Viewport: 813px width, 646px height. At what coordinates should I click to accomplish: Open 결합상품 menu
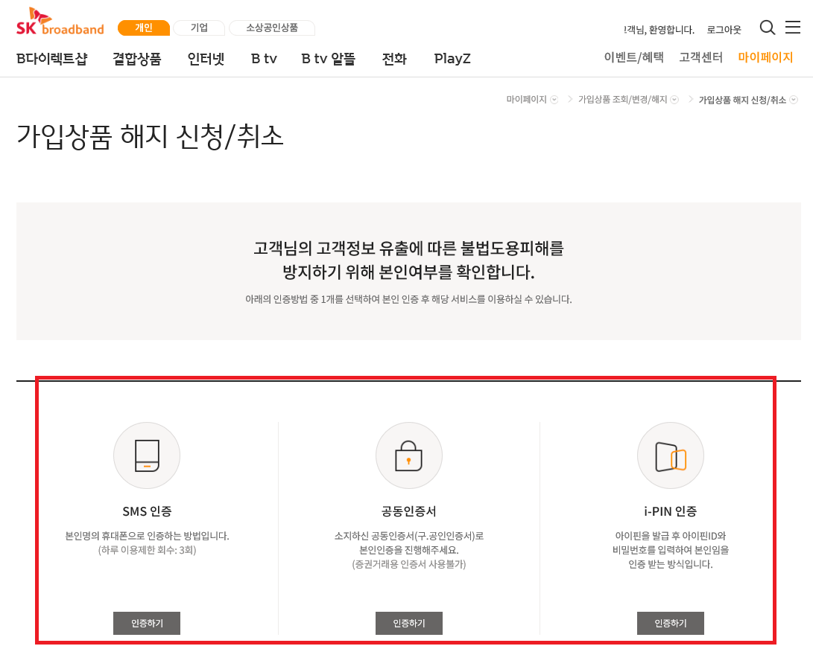(137, 59)
